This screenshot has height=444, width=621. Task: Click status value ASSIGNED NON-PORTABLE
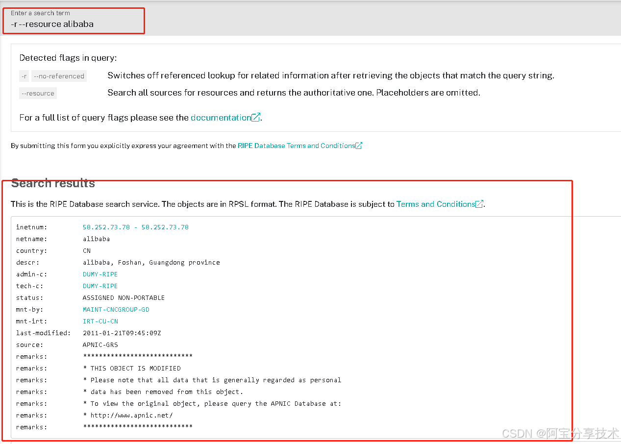click(124, 298)
